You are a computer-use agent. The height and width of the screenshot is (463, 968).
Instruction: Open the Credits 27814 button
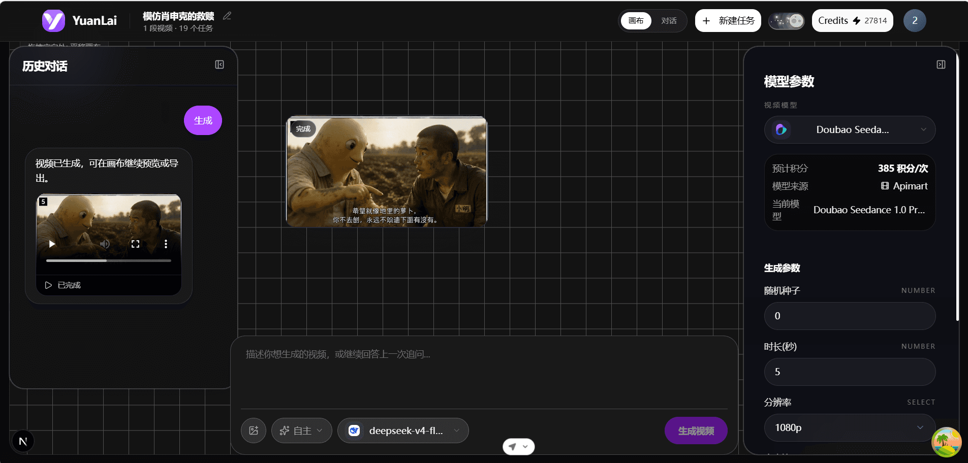pyautogui.click(x=852, y=21)
